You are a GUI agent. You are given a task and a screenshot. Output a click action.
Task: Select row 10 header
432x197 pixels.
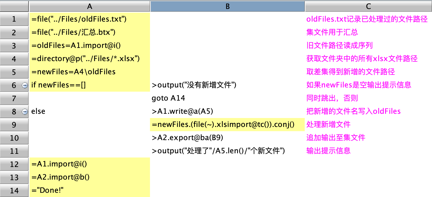click(x=14, y=138)
